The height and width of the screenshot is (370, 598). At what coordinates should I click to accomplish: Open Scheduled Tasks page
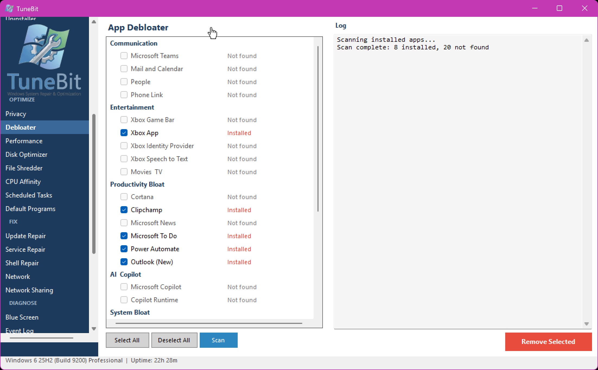coord(45,195)
